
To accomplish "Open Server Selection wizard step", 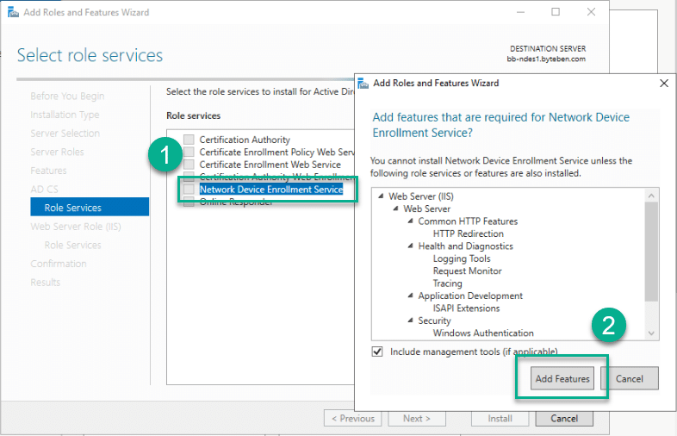I will coord(65,133).
